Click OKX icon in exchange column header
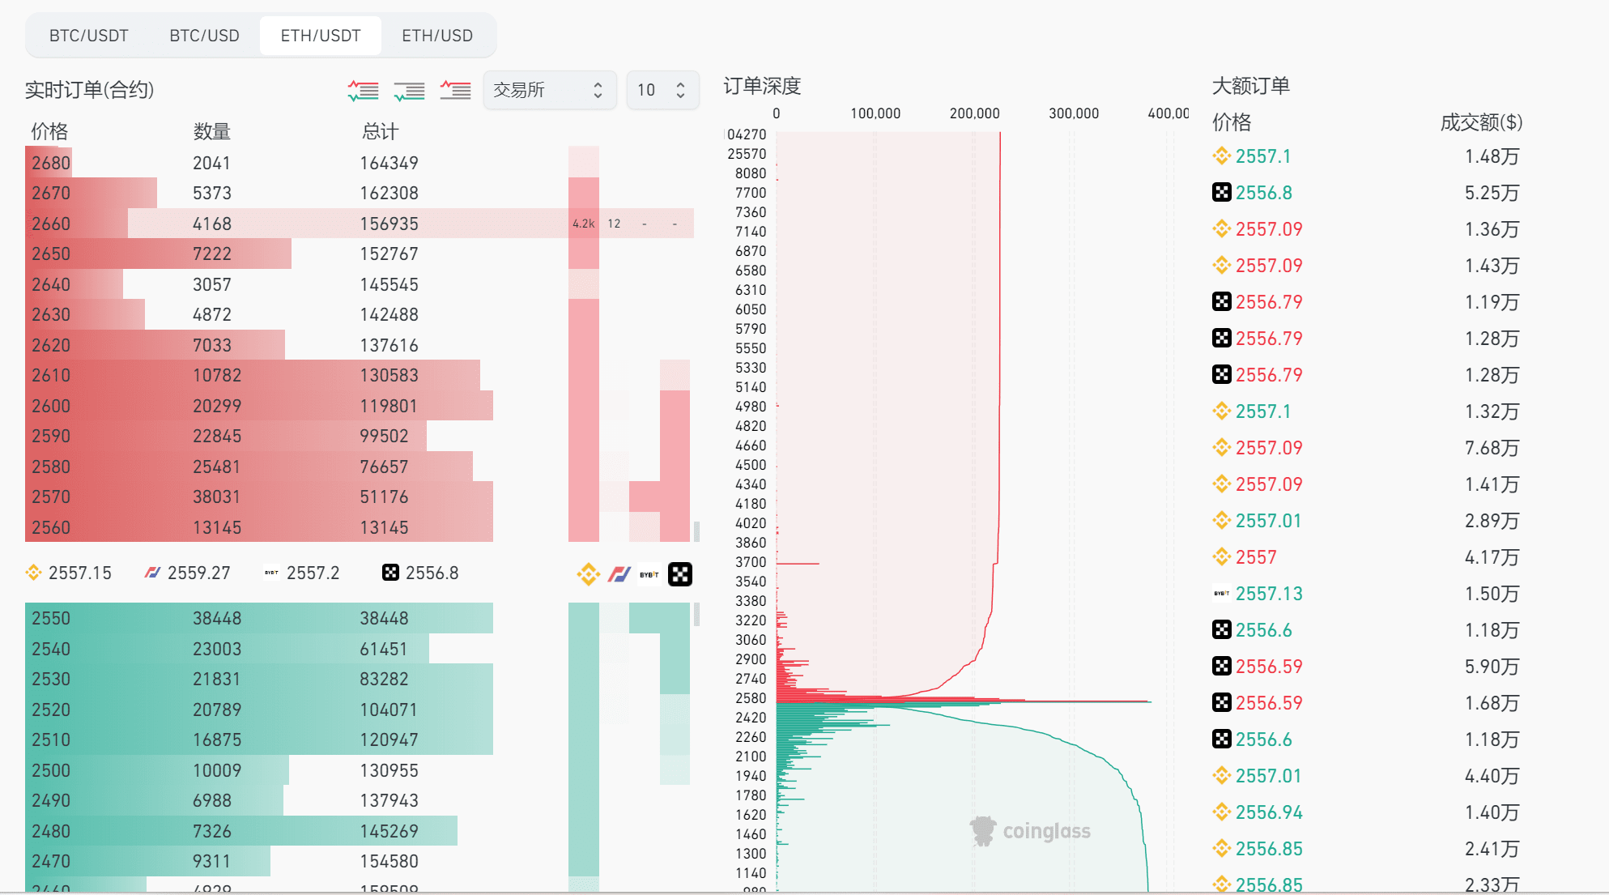The height and width of the screenshot is (895, 1609). (x=680, y=574)
